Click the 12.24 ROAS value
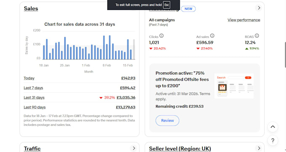 [x=250, y=43]
